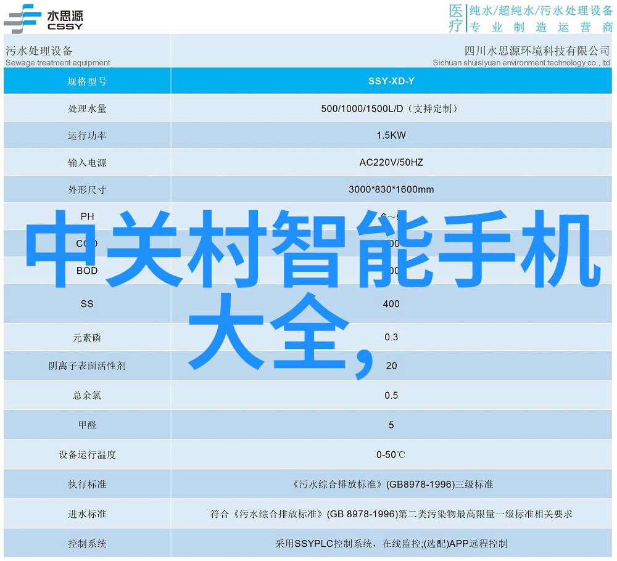Select the 专业制造运营商 tagline

pyautogui.click(x=541, y=27)
